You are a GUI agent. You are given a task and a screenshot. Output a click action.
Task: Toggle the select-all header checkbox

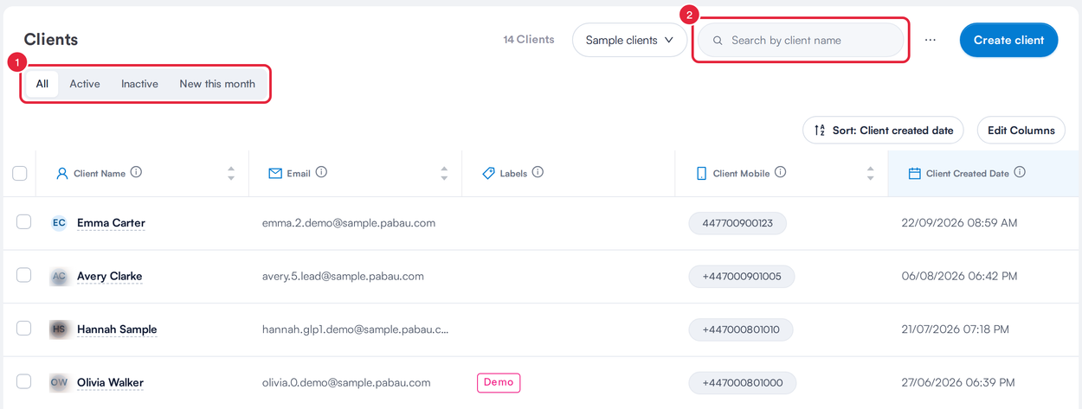20,174
